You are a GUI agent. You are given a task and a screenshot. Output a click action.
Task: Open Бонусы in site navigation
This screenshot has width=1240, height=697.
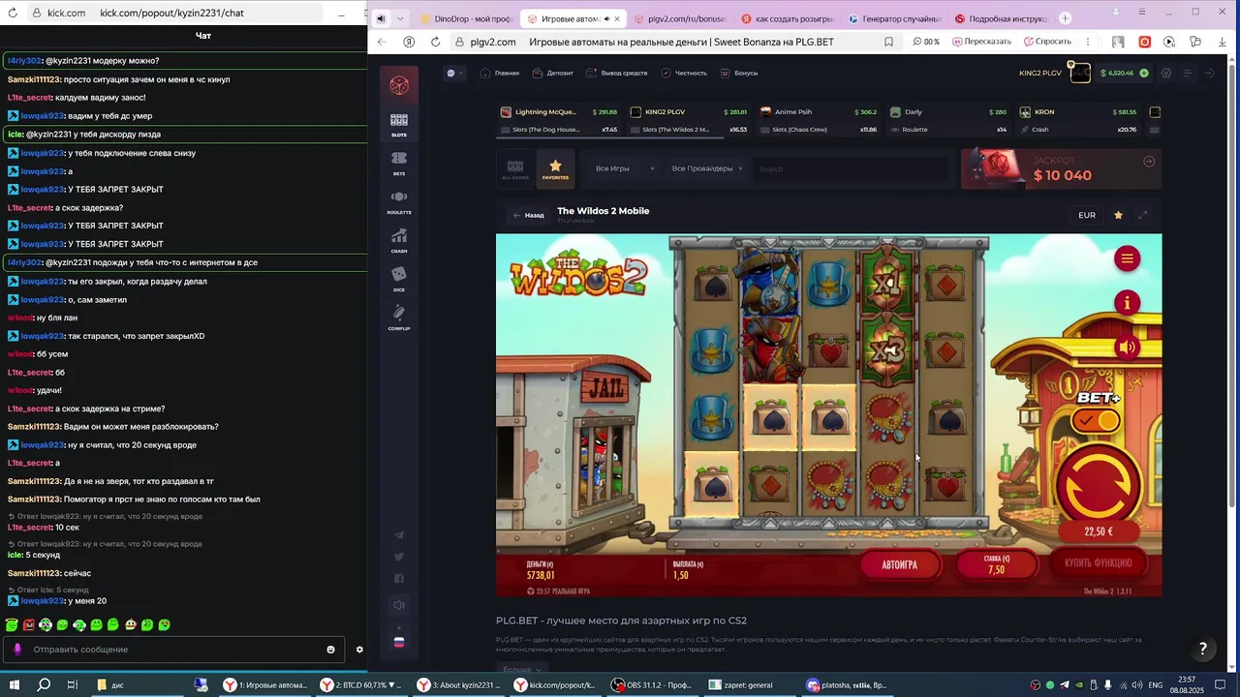(739, 74)
